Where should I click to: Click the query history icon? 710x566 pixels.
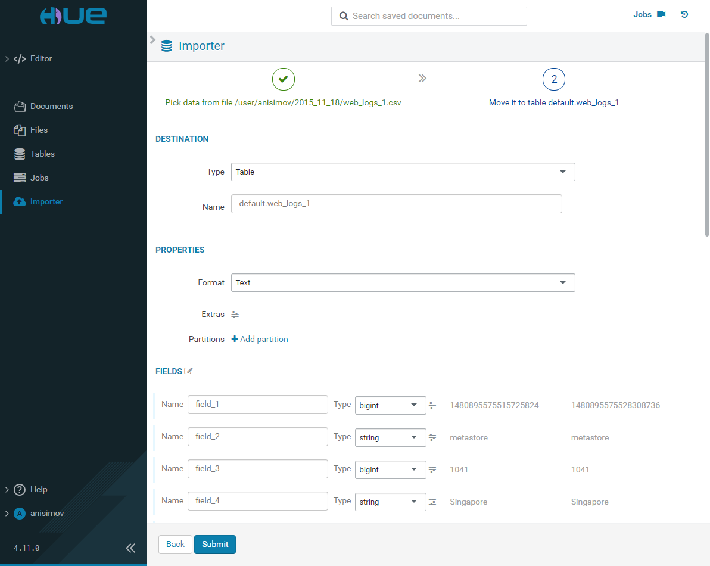point(684,14)
